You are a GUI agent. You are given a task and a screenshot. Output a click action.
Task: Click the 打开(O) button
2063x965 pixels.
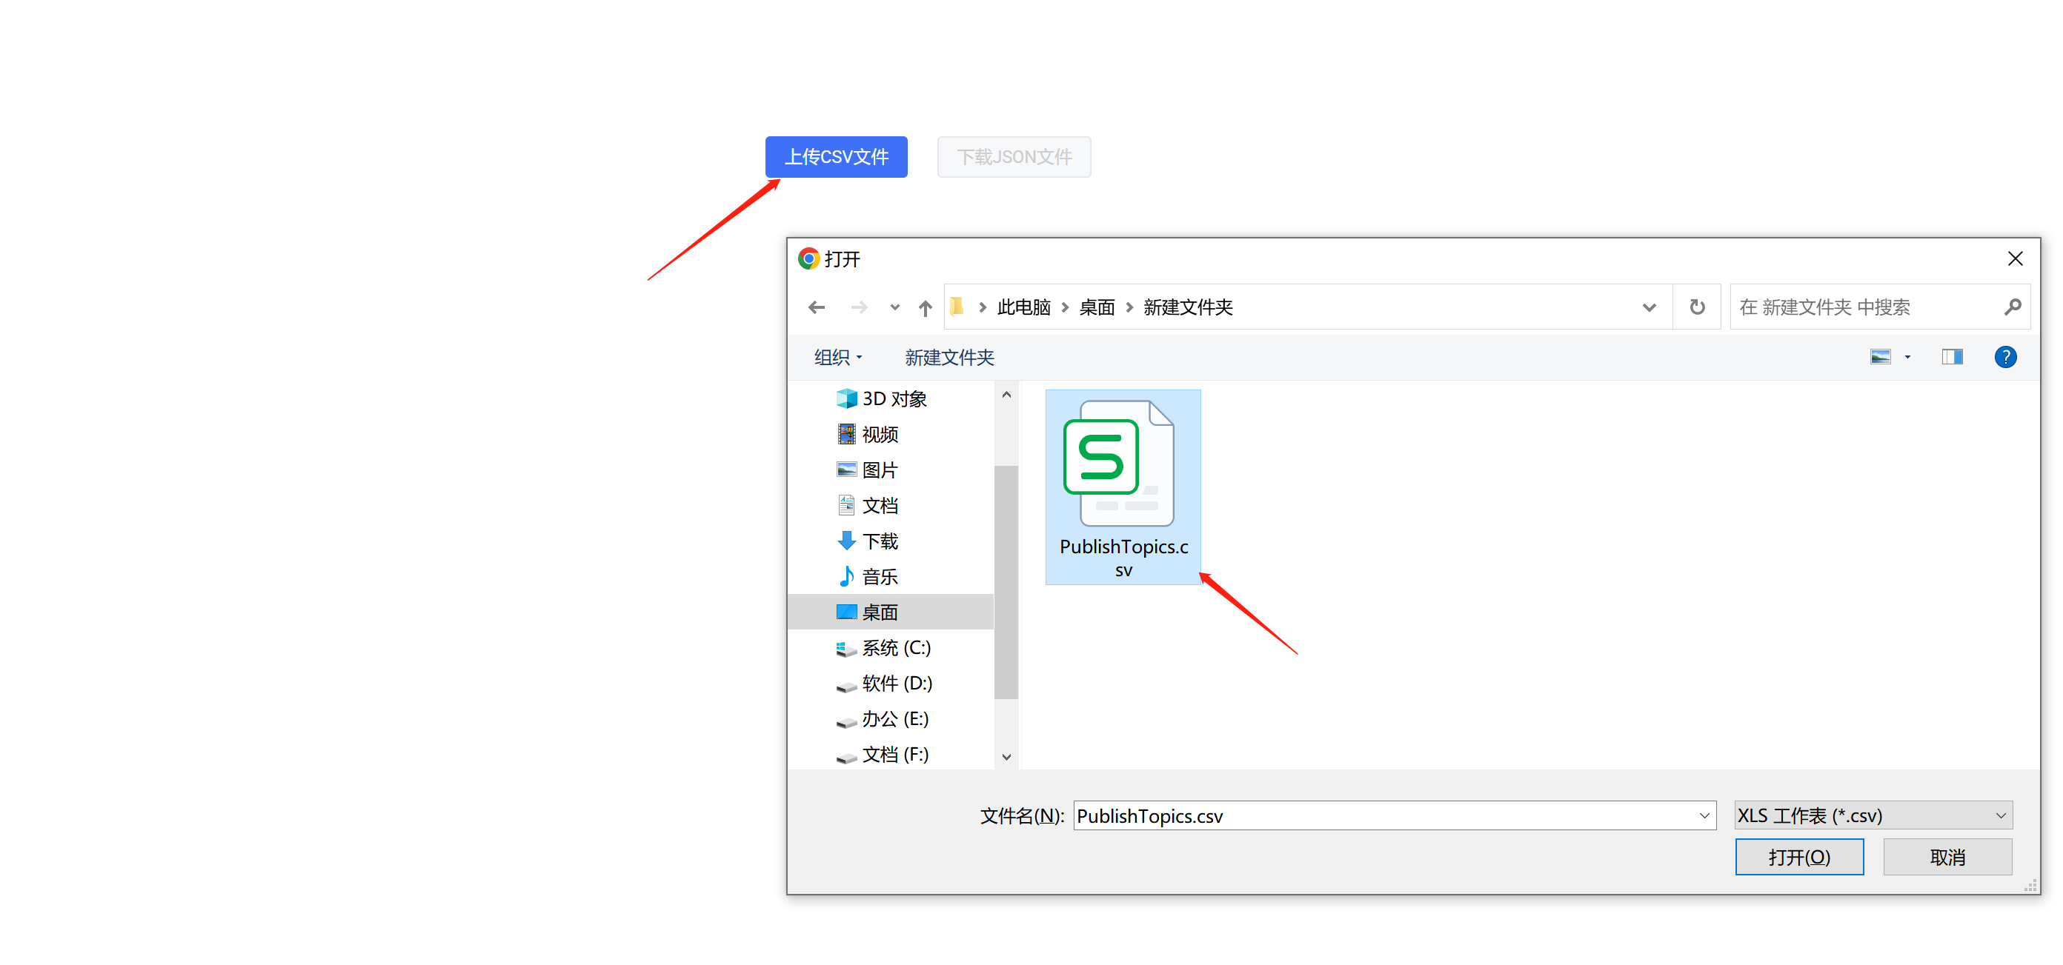(1799, 857)
